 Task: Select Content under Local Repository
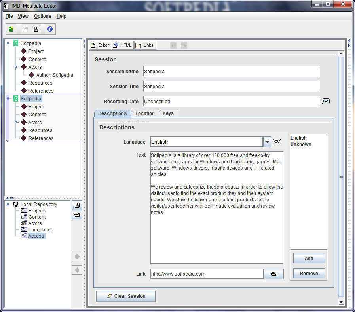(x=37, y=217)
